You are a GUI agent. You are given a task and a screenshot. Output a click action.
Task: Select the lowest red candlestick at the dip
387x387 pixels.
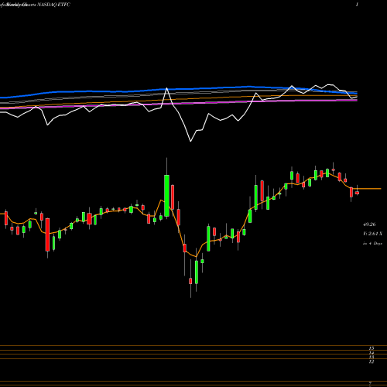coord(190,281)
